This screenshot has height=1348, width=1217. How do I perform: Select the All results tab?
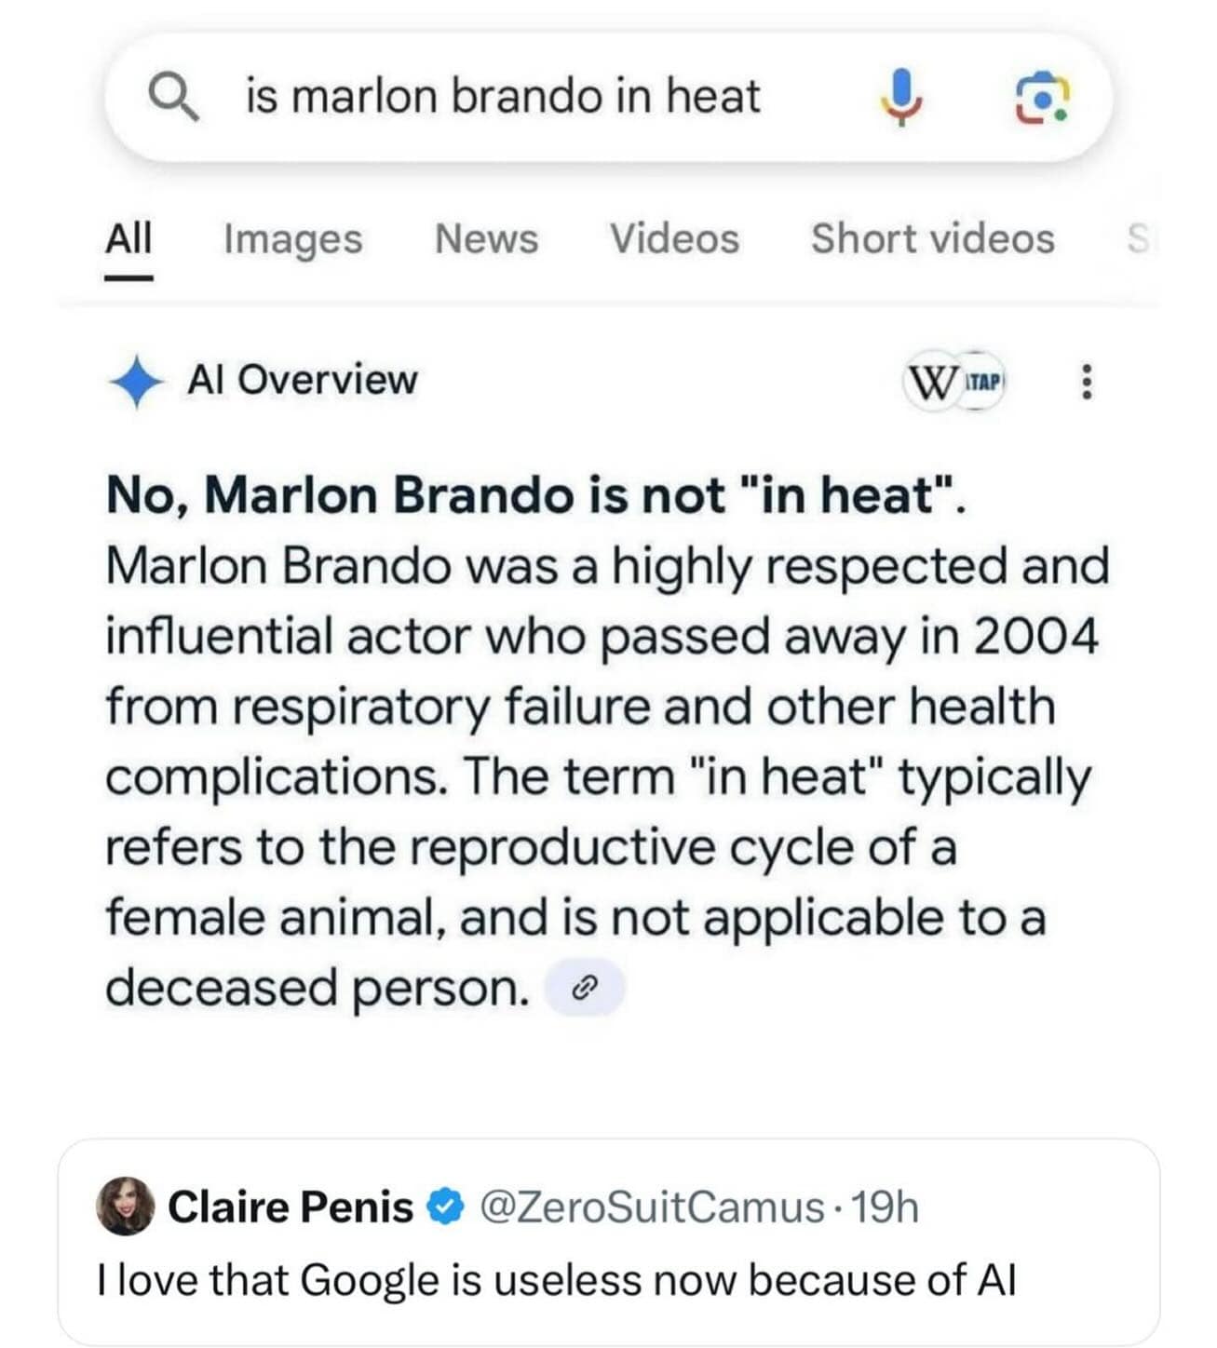[x=128, y=239]
